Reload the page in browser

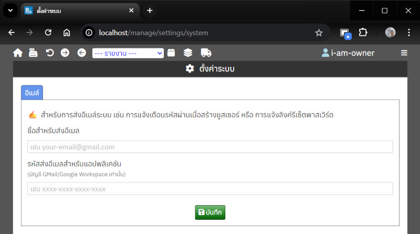[48, 33]
